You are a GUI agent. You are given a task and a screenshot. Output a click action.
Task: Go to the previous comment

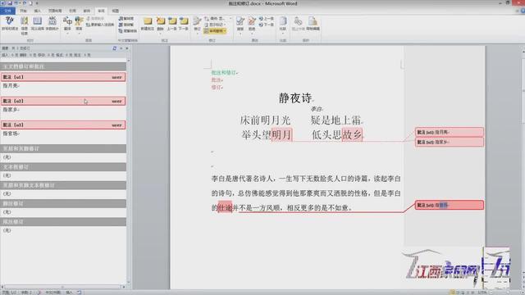point(171,24)
